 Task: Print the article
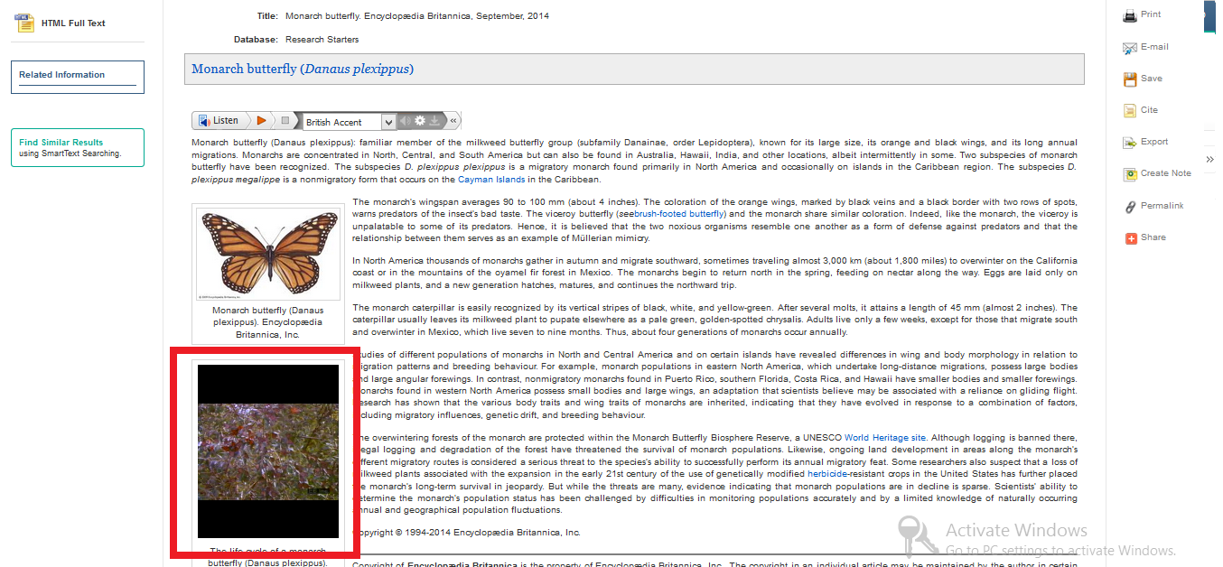1143,14
